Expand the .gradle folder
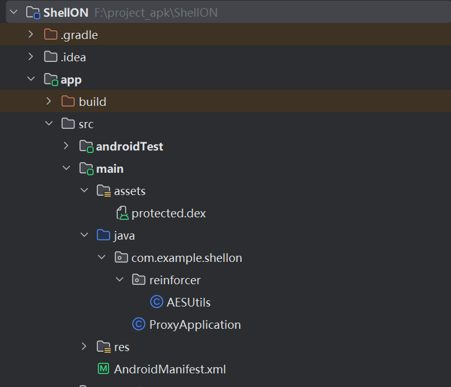Image resolution: width=451 pixels, height=387 pixels. point(30,35)
